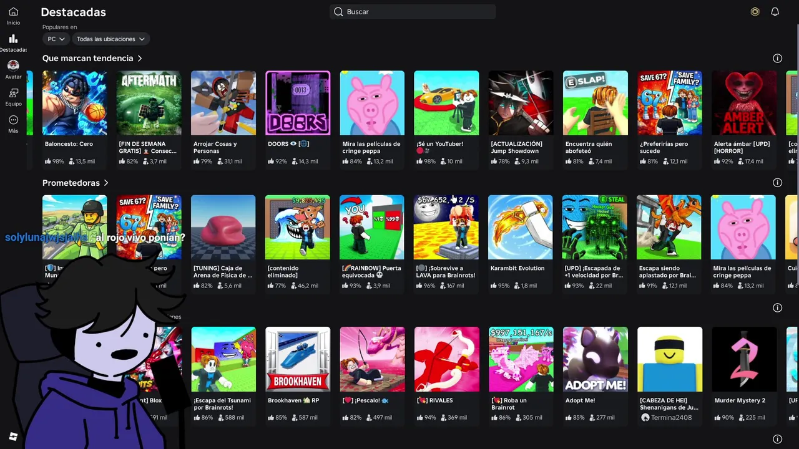The image size is (799, 449).
Task: Open the Todas las ubicaciones dropdown
Action: pyautogui.click(x=110, y=39)
